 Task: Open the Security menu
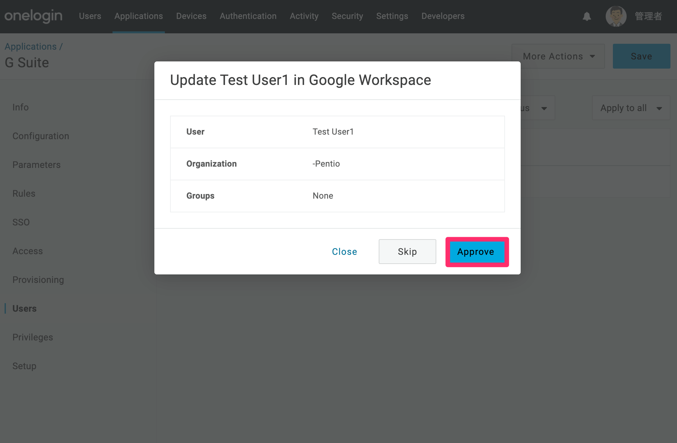(x=347, y=16)
